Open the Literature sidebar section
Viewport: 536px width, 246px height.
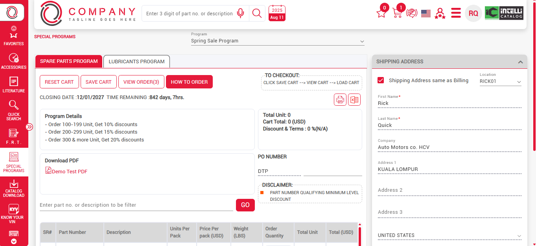[x=14, y=85]
